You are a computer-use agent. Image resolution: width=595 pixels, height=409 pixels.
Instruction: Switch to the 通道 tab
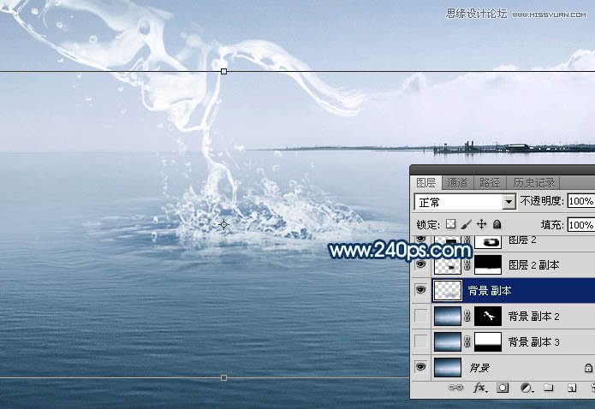point(458,182)
